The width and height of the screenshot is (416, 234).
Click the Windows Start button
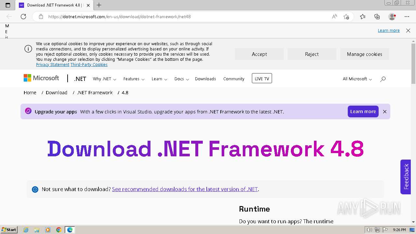tap(9, 230)
